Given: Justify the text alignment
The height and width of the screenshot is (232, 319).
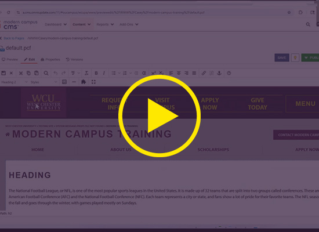Looking at the screenshot, I should click(194, 73).
